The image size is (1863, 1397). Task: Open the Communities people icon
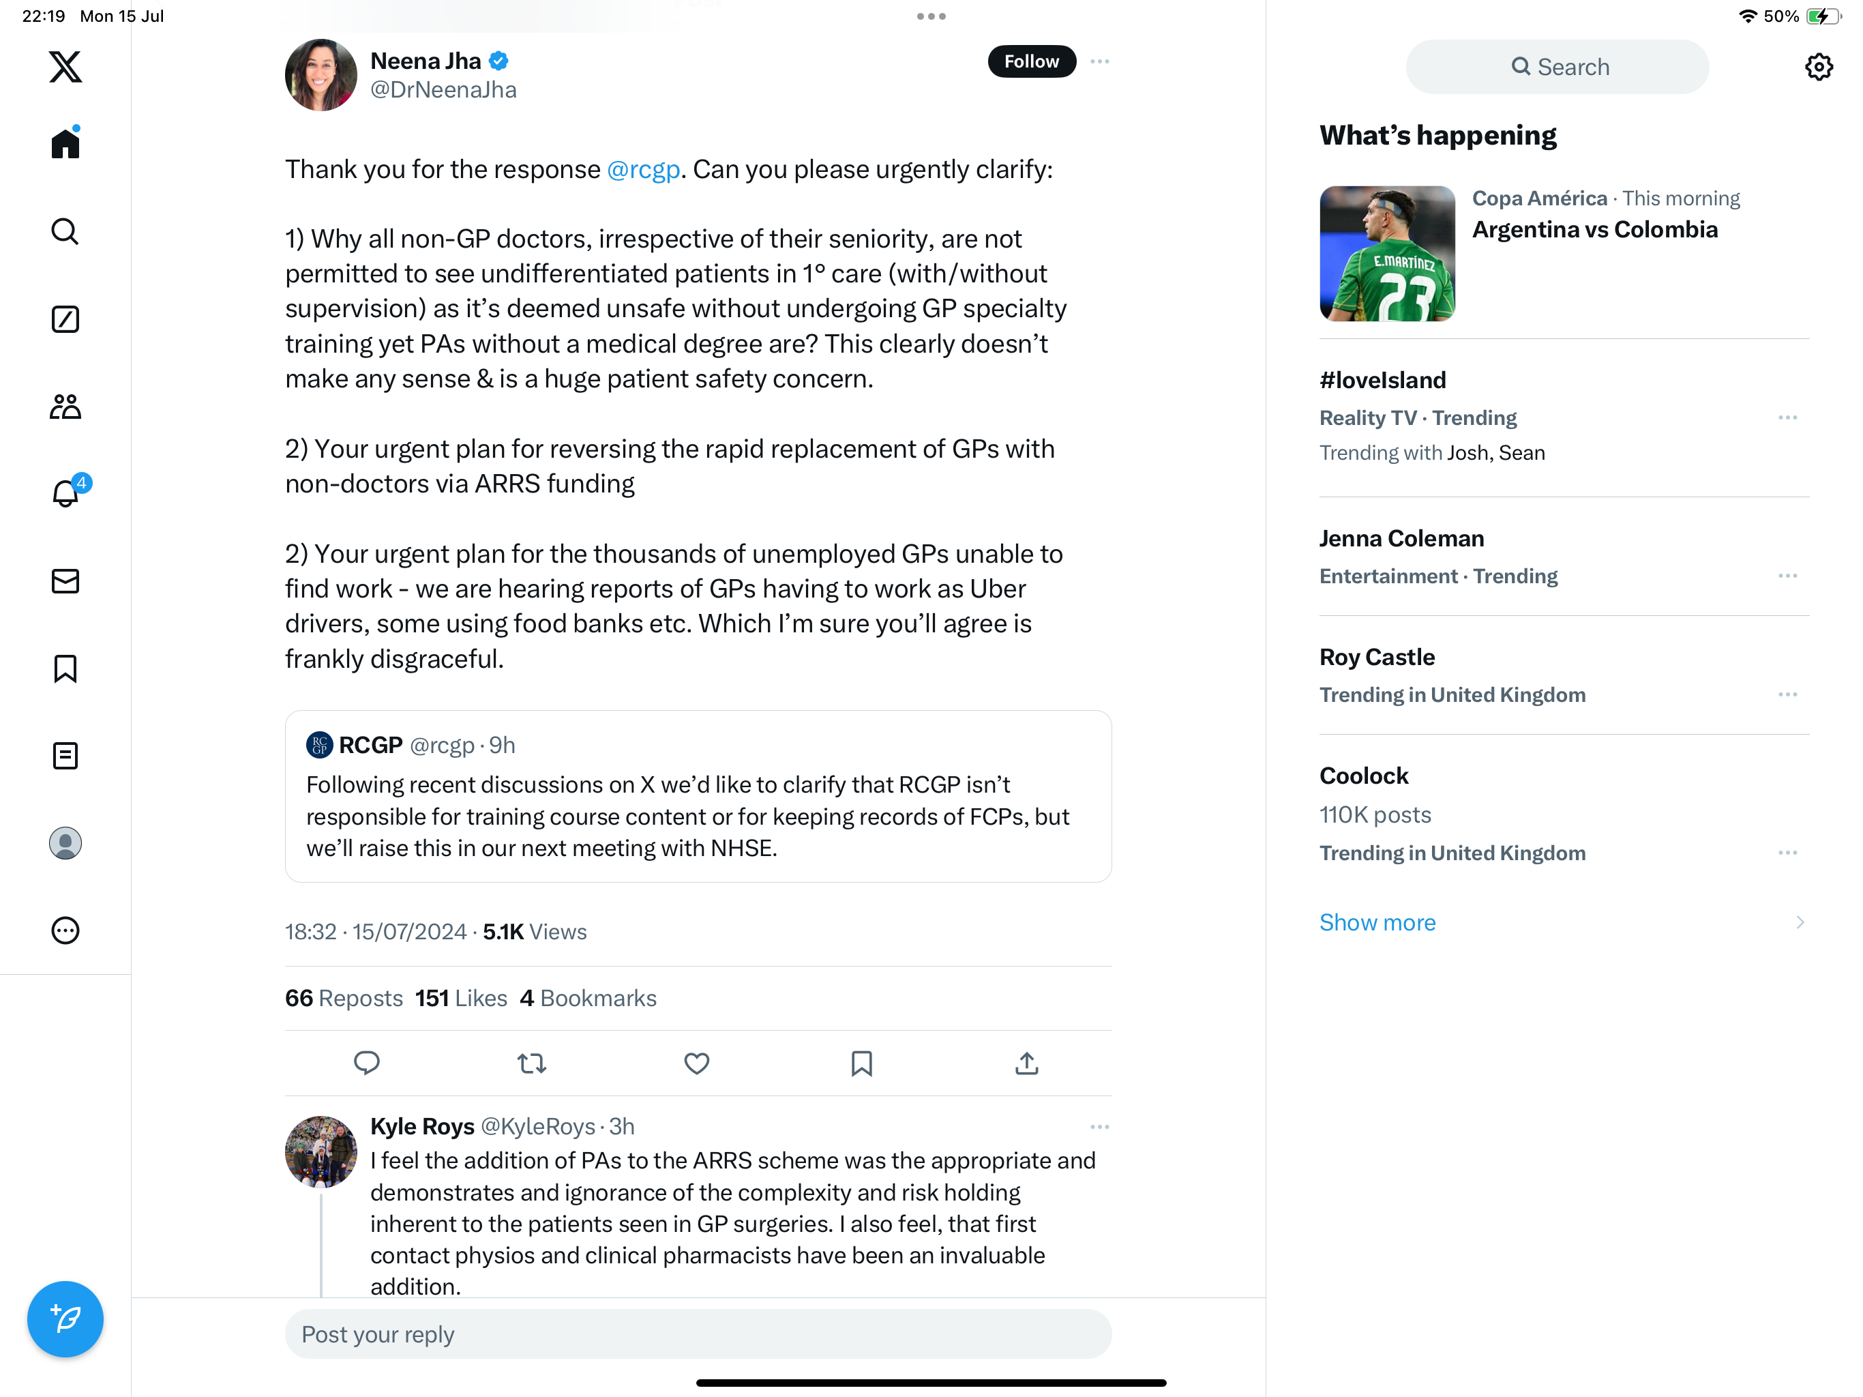(x=65, y=407)
